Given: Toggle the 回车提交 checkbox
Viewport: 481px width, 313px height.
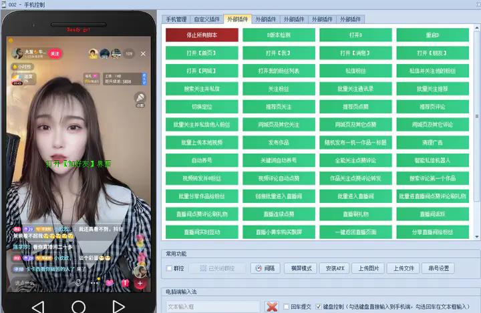Looking at the screenshot, I should [x=286, y=306].
